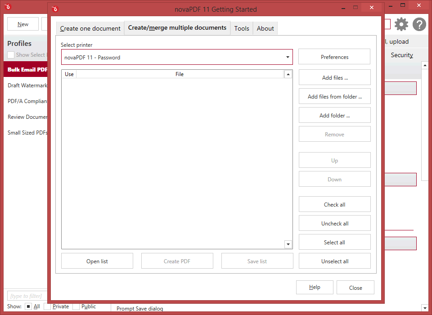The height and width of the screenshot is (315, 432).
Task: Sort by File column header
Action: 180,74
